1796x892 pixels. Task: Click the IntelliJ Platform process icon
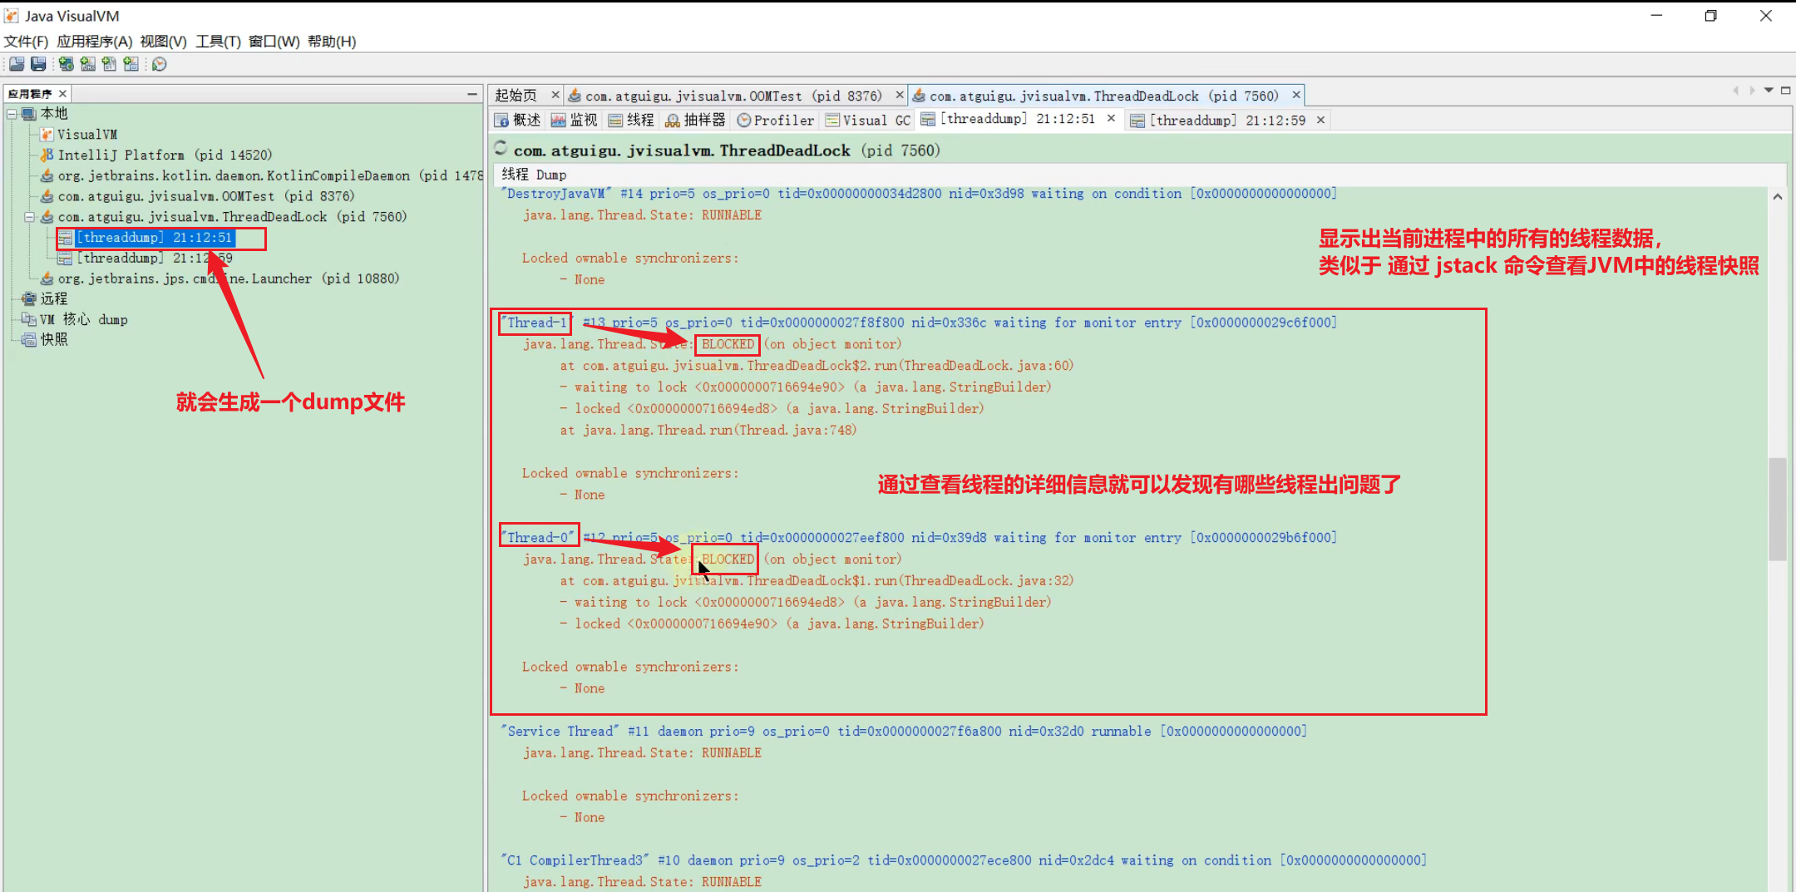click(x=47, y=155)
